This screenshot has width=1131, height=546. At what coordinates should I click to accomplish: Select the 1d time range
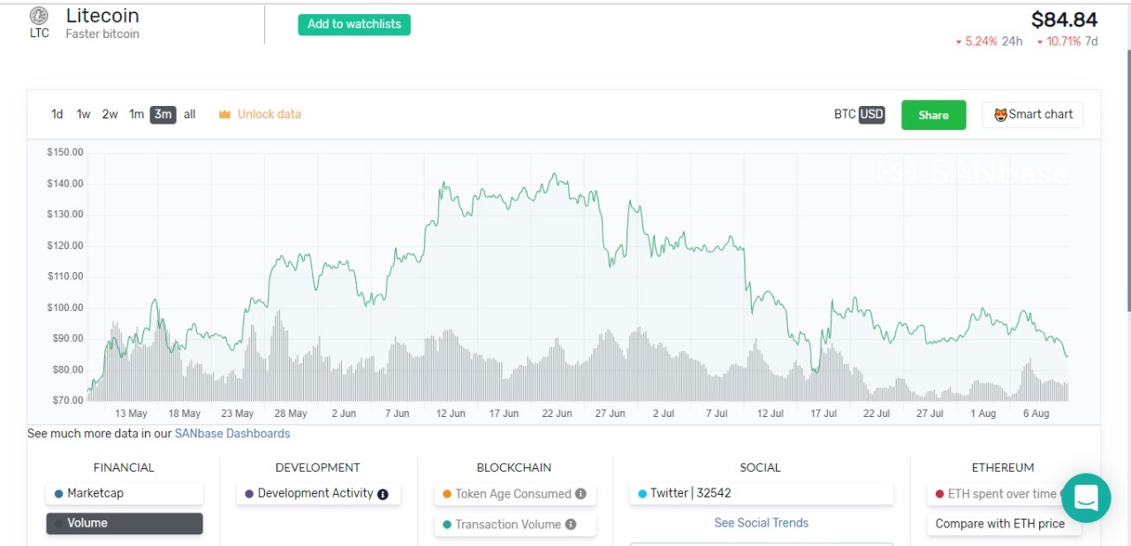[x=57, y=115]
